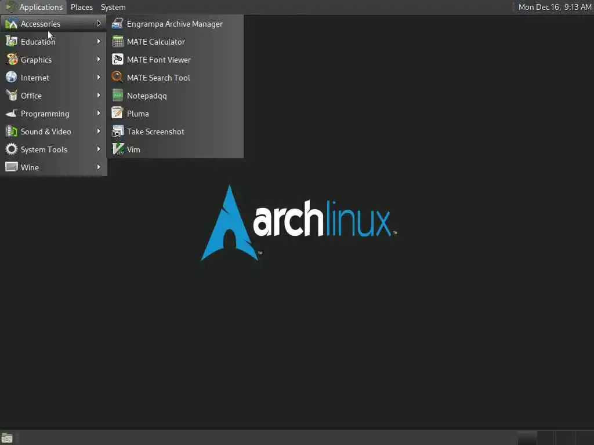
Task: Expand the Office submenu arrow
Action: click(x=99, y=96)
